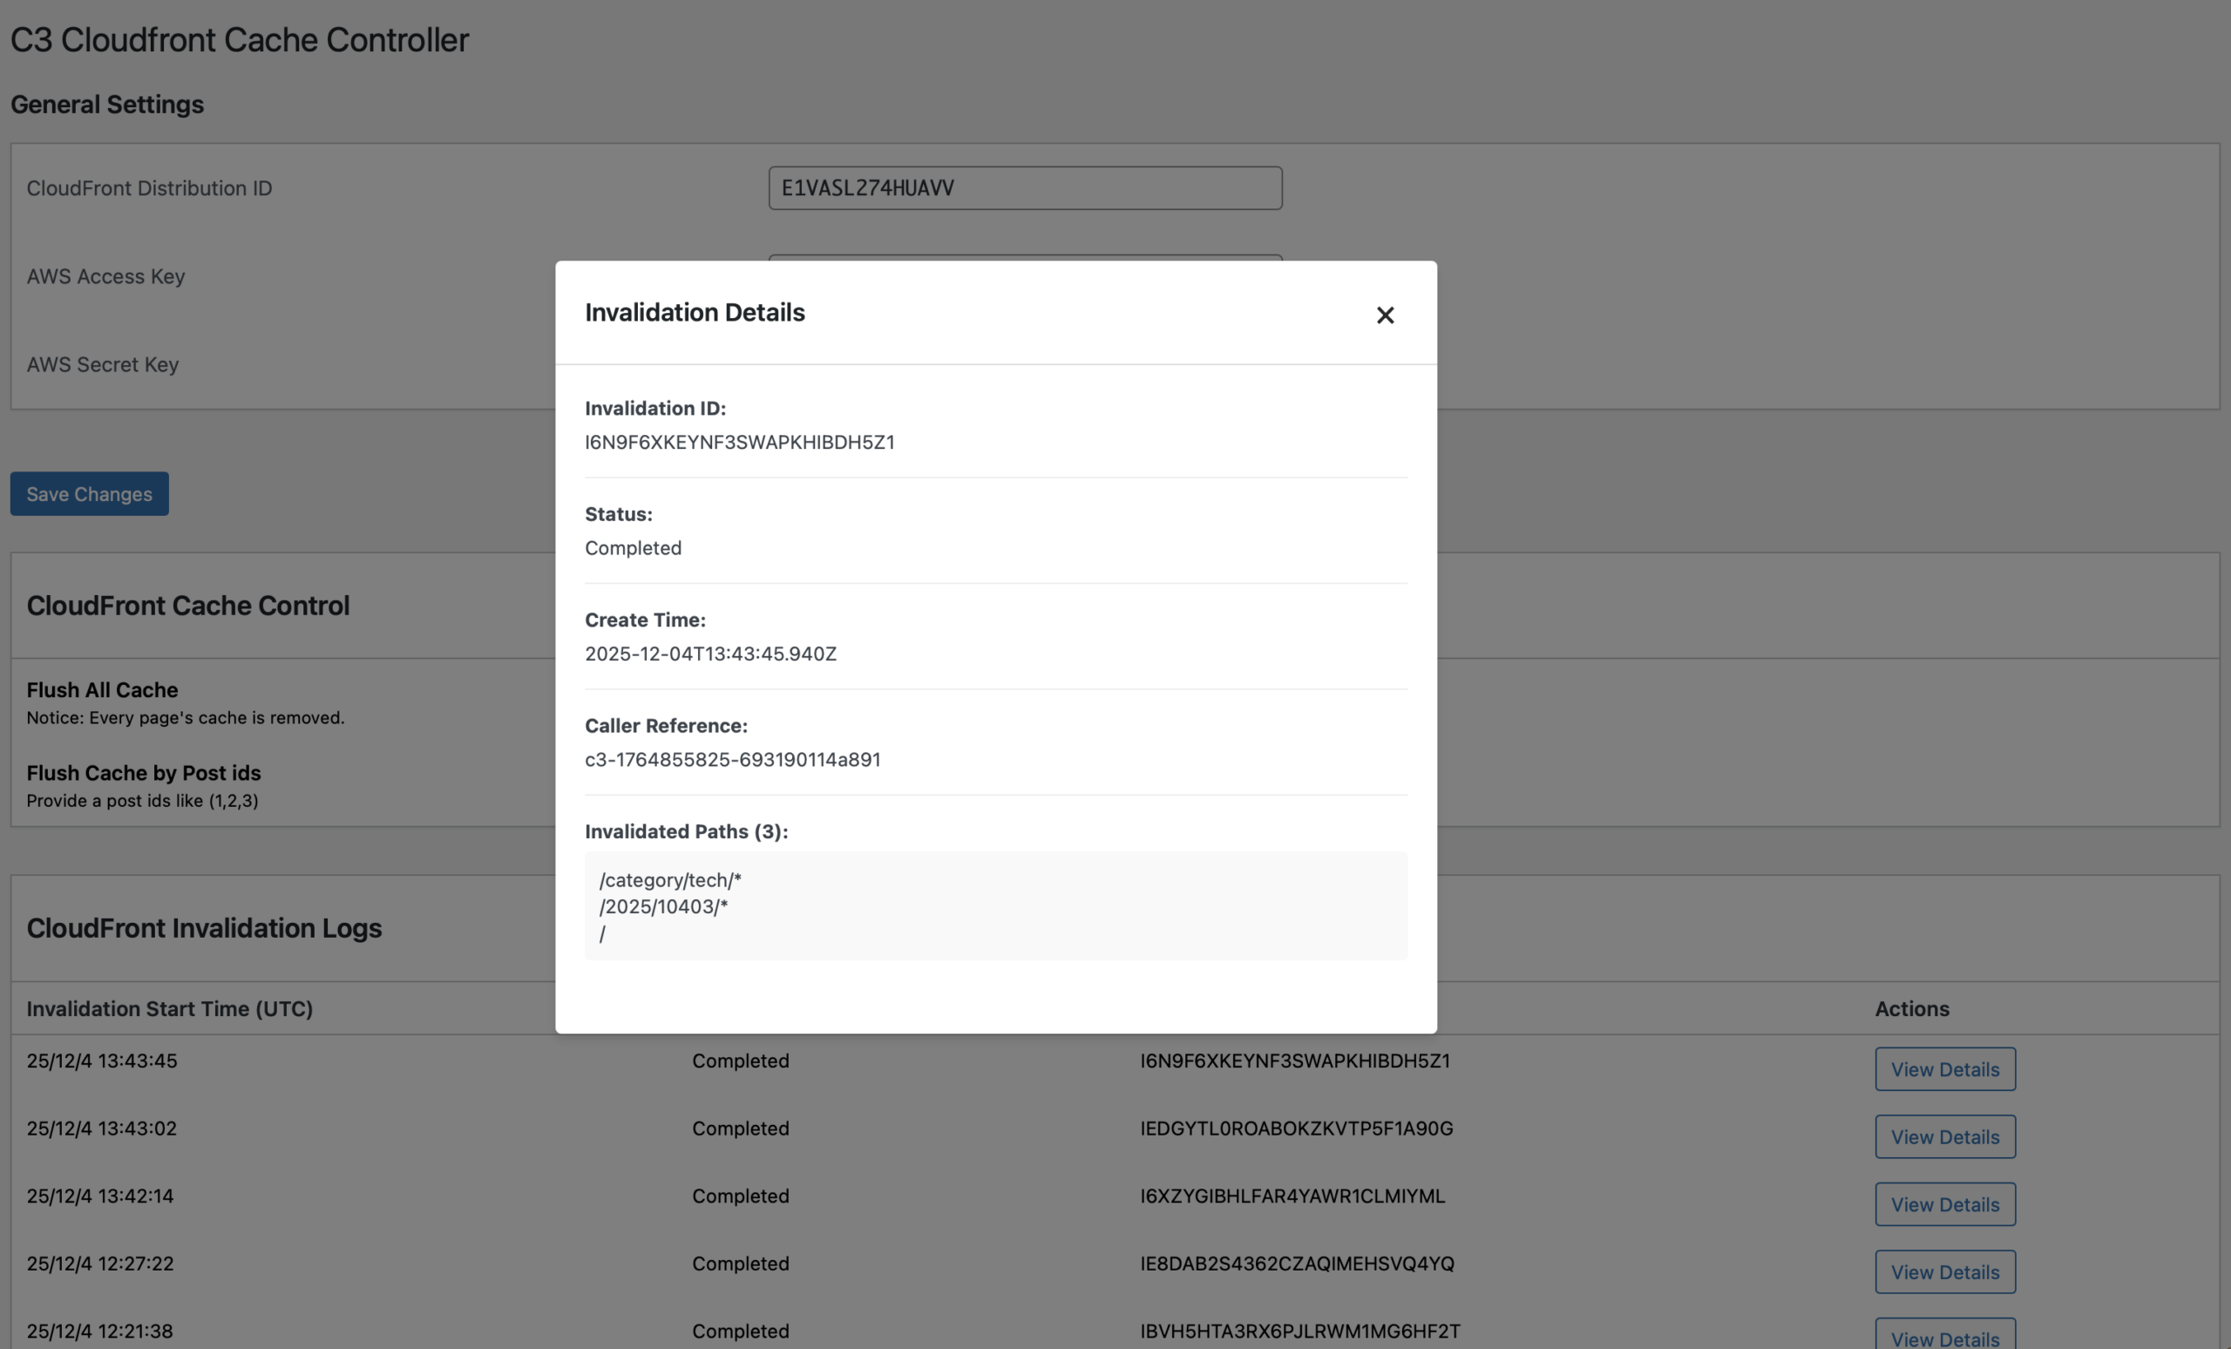Click the 25/12/4 12:27:22 log timestamp
2231x1349 pixels.
(99, 1264)
